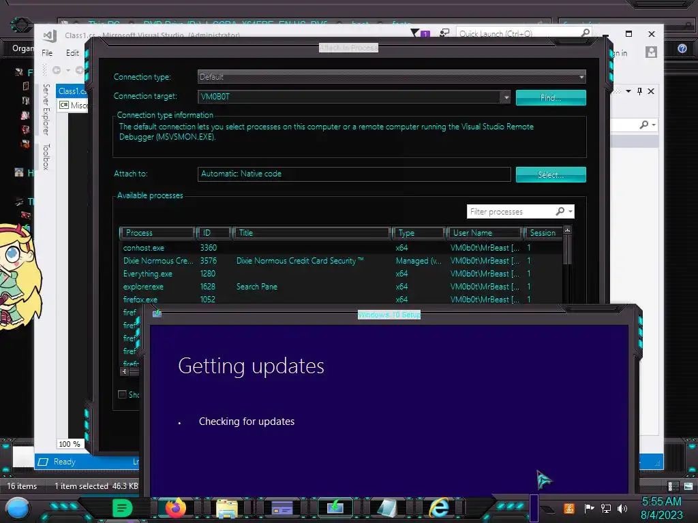Click the process list scroll-left arrow

pos(124,371)
